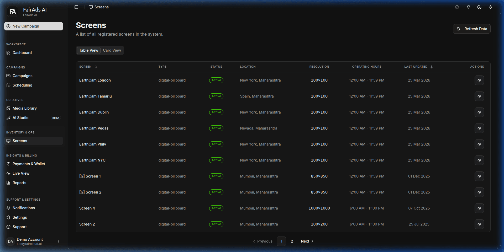Open the sparkle AI assistant icon
504x252 pixels.
pyautogui.click(x=491, y=7)
